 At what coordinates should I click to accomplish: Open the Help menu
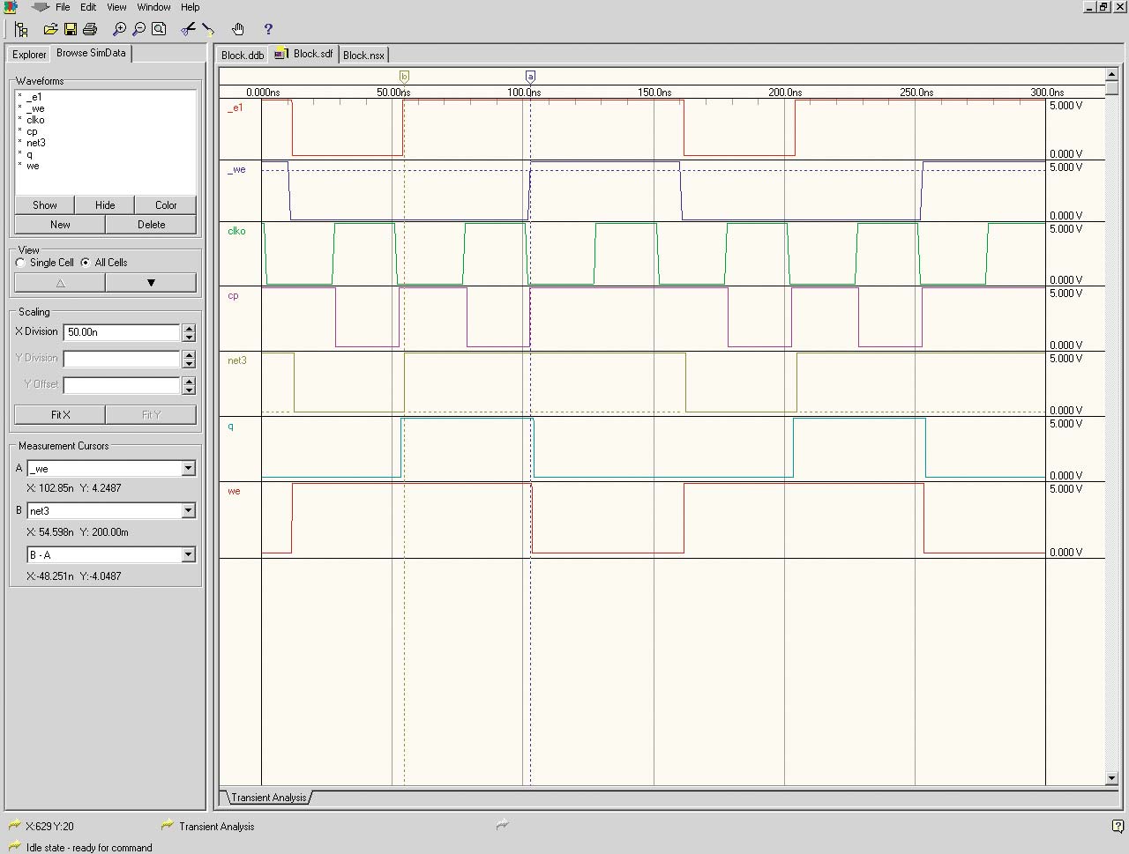tap(191, 7)
